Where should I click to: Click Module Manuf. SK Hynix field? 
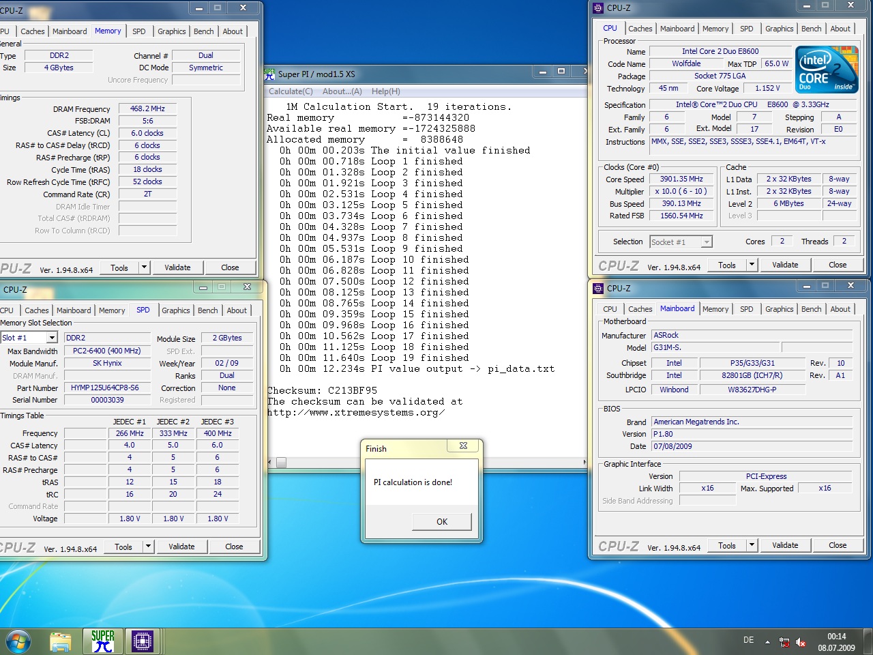click(x=107, y=363)
